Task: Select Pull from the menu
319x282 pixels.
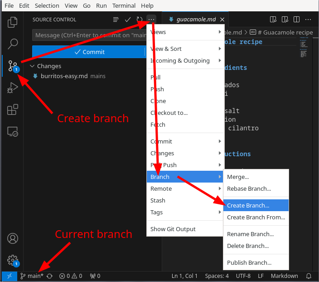Action: click(x=185, y=77)
